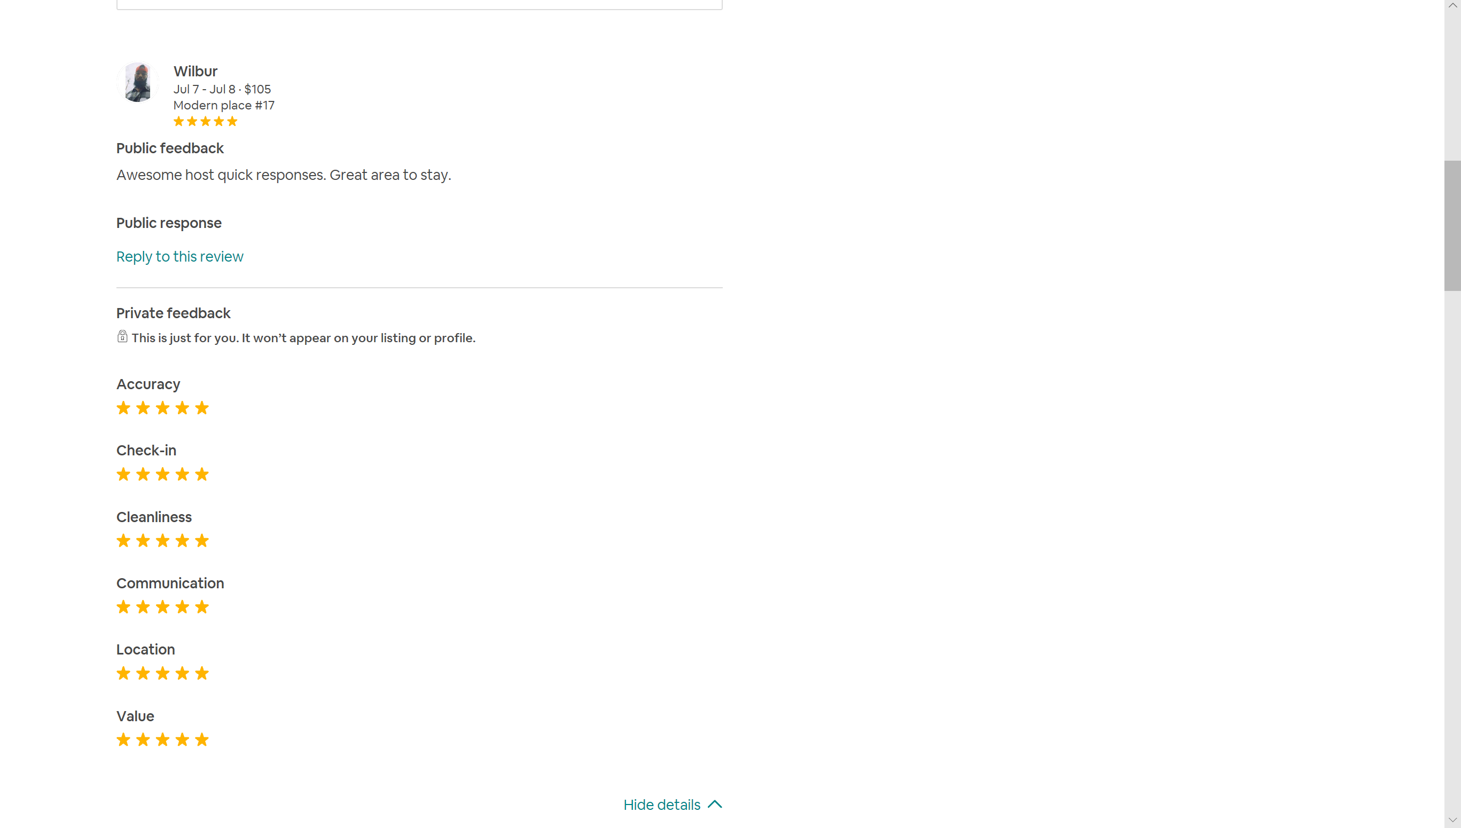Click the text box edge above the review
Viewport: 1461px width, 828px height.
419,6
